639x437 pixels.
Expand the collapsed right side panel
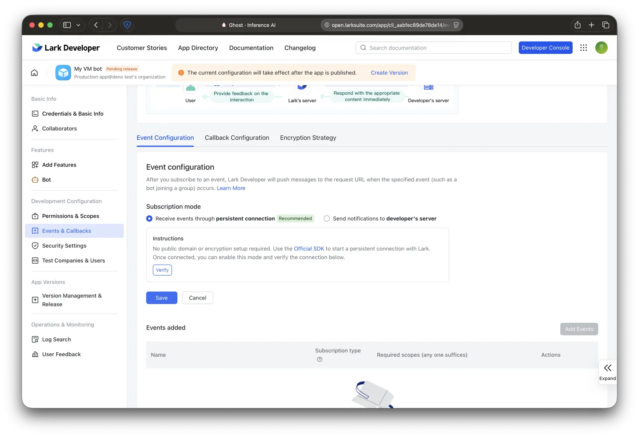607,372
